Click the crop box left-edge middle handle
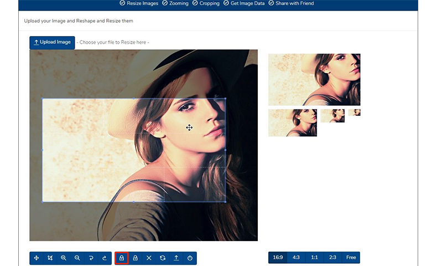The height and width of the screenshot is (266, 437). [x=43, y=150]
